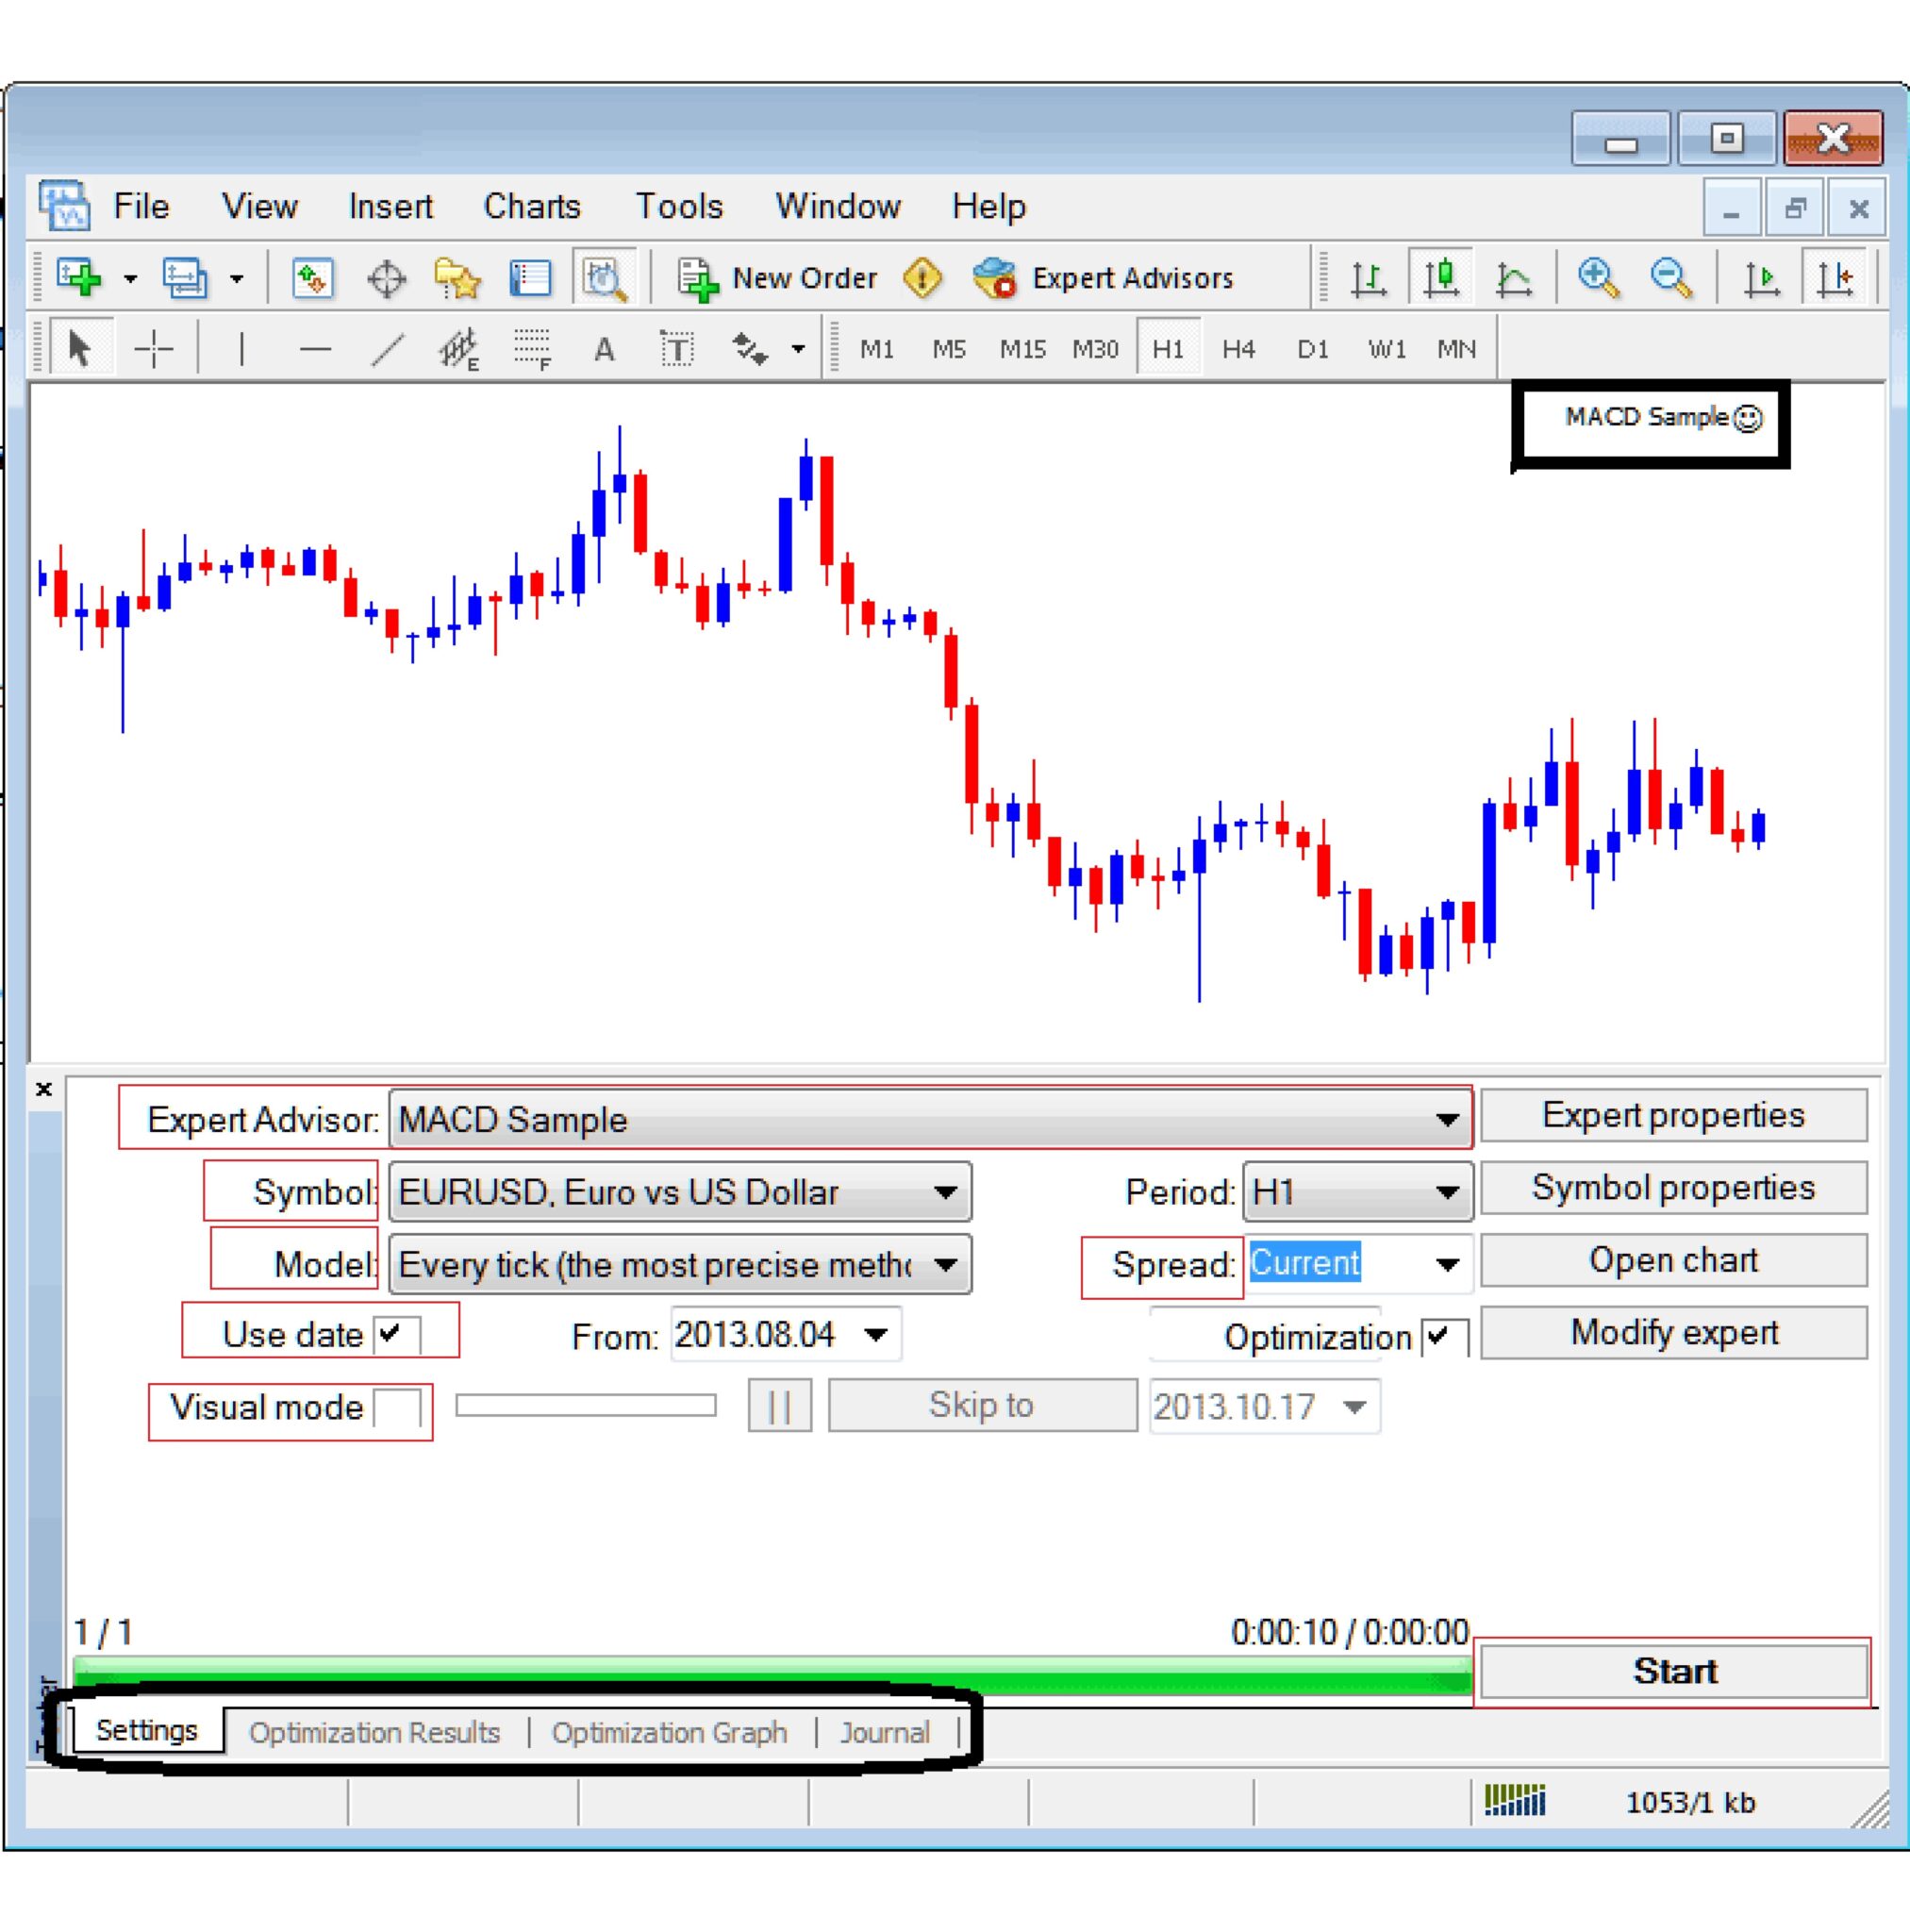Expand the Period H1 dropdown

[x=1446, y=1192]
